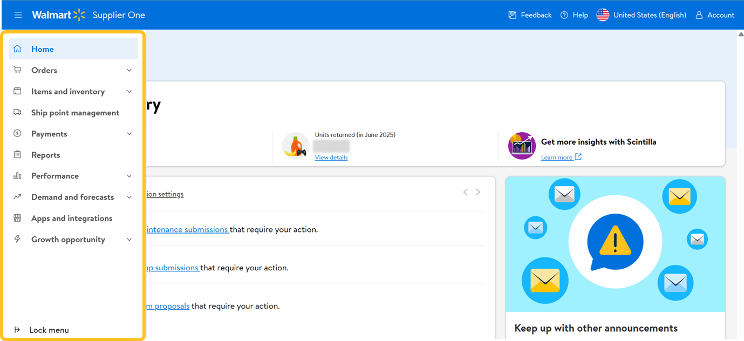The height and width of the screenshot is (341, 744).
Task: Click the page scrollbar up arrow
Action: (740, 34)
